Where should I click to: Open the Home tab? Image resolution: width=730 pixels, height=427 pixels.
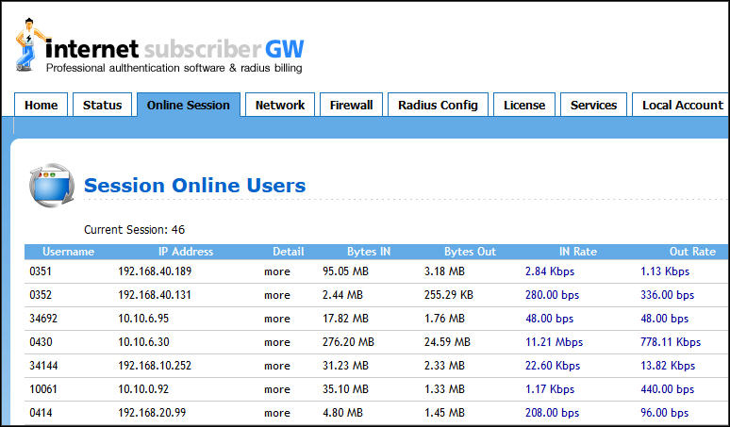41,106
